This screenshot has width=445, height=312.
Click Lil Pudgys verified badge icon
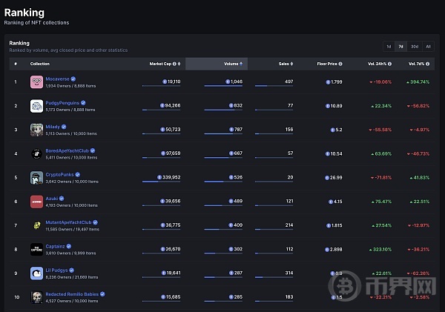pos(71,270)
